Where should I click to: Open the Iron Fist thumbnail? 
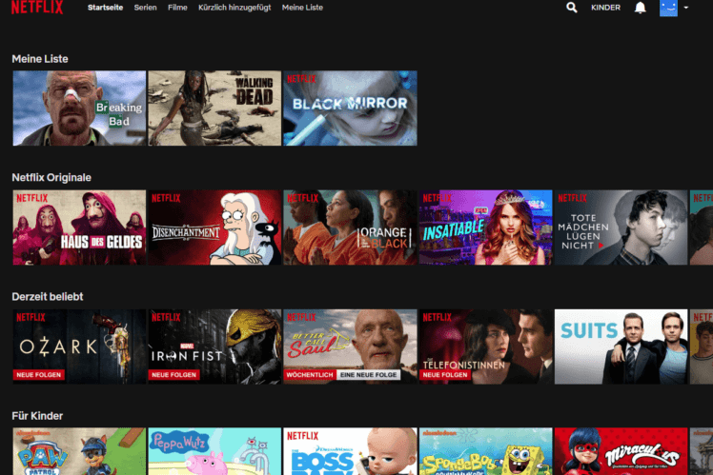pyautogui.click(x=214, y=346)
